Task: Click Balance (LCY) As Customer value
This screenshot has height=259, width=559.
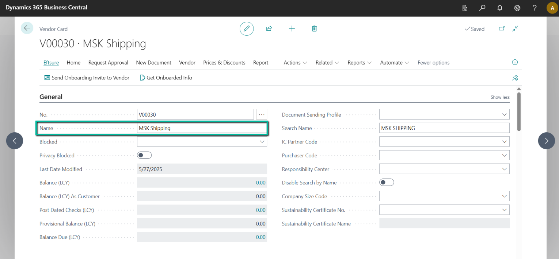Action: click(202, 196)
